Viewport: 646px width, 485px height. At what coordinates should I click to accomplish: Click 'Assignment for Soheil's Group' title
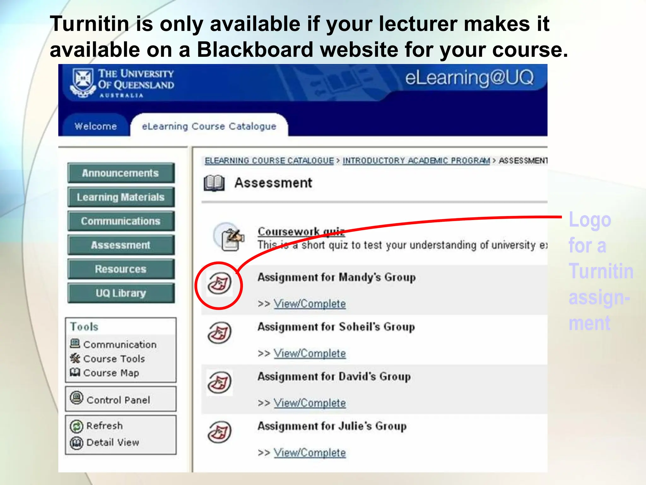click(x=336, y=327)
